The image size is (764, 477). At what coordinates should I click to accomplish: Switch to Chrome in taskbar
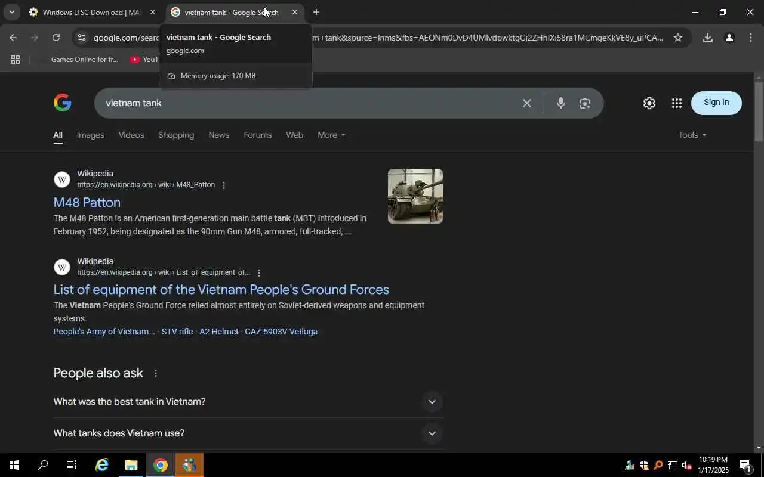tap(160, 465)
